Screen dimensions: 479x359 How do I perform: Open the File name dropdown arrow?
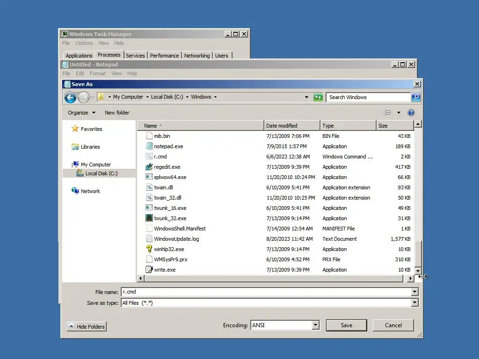pos(414,292)
